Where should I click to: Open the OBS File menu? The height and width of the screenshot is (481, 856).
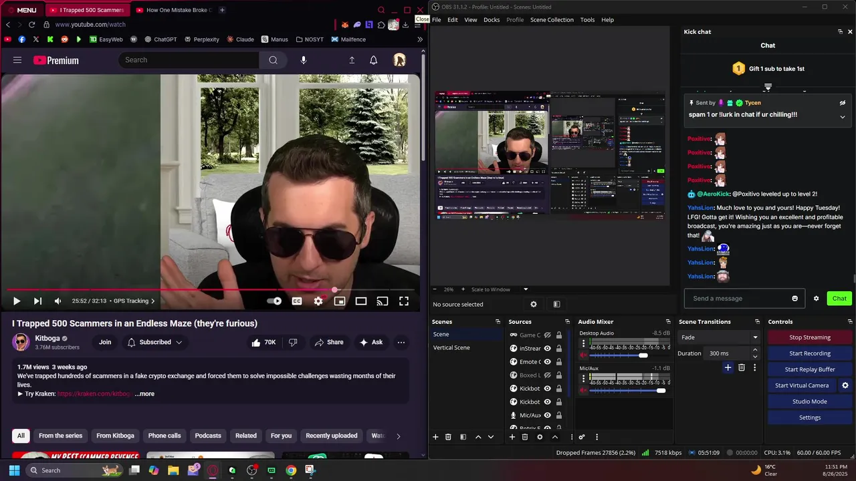(436, 20)
